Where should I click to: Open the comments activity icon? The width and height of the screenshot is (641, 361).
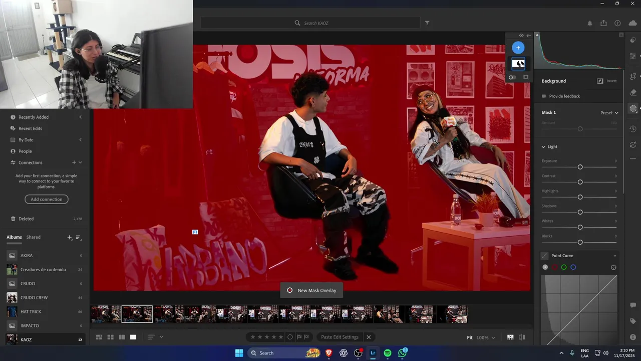click(633, 305)
